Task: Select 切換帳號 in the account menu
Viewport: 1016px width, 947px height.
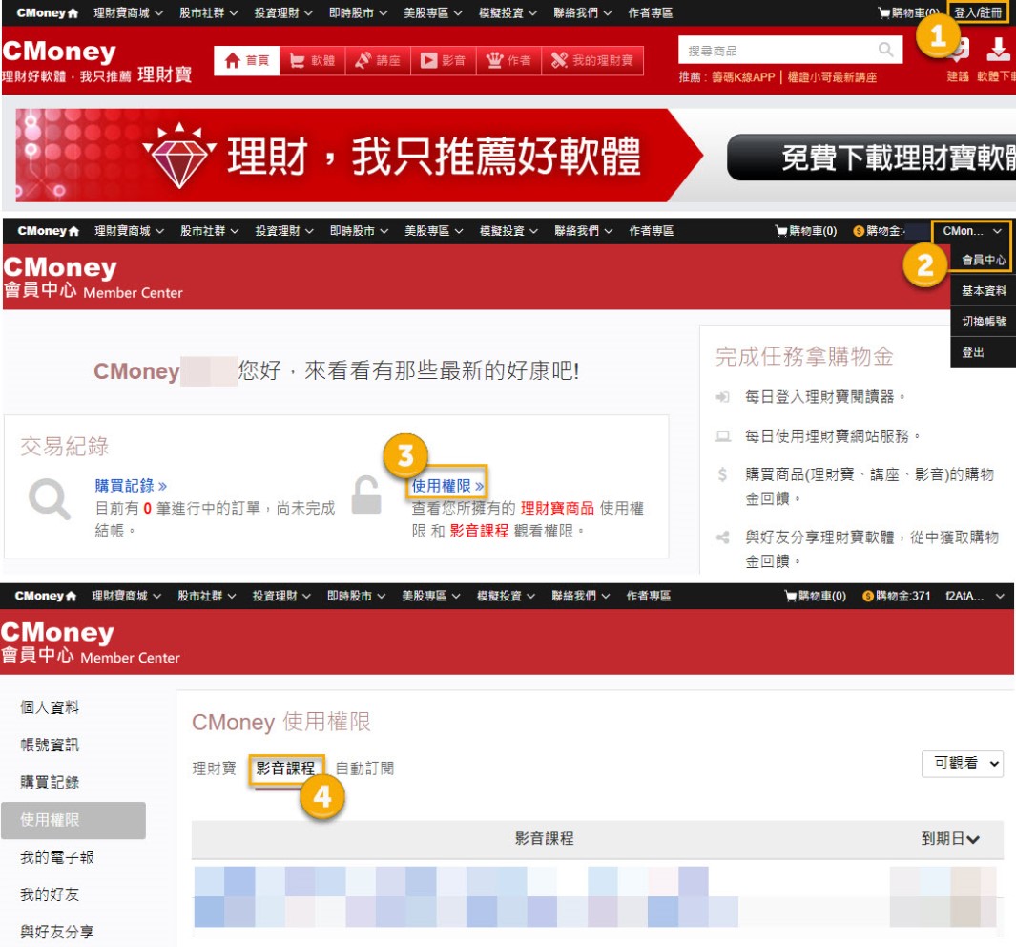Action: [983, 322]
